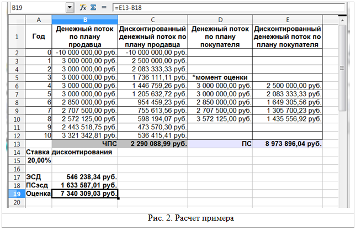Click the formula input line with =E13-B18
Image resolution: width=356 pixels, height=230 pixels.
[x=221, y=8]
